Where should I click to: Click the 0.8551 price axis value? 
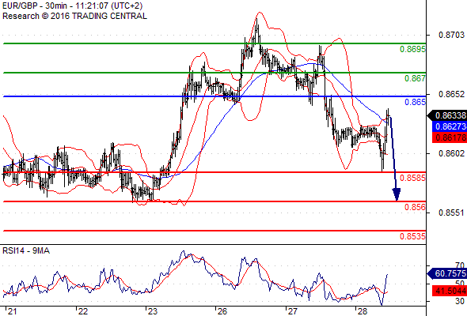(451, 213)
